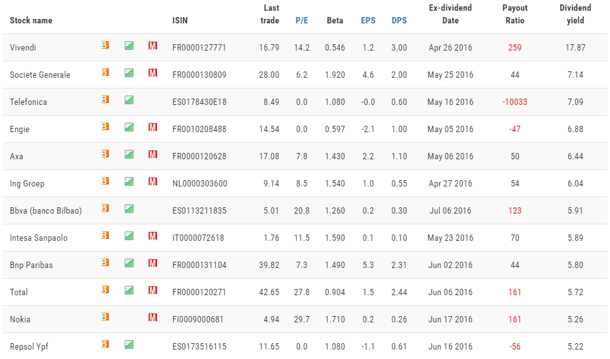
Task: Click the ISIN column header
Action: pyautogui.click(x=180, y=21)
